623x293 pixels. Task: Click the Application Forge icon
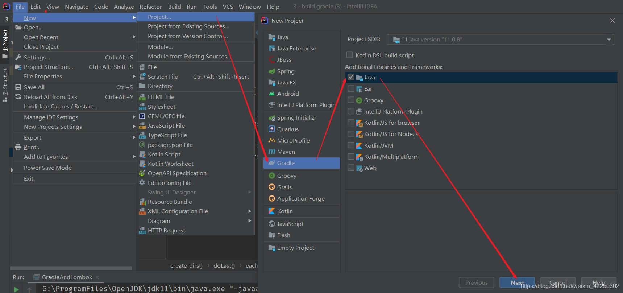point(271,198)
